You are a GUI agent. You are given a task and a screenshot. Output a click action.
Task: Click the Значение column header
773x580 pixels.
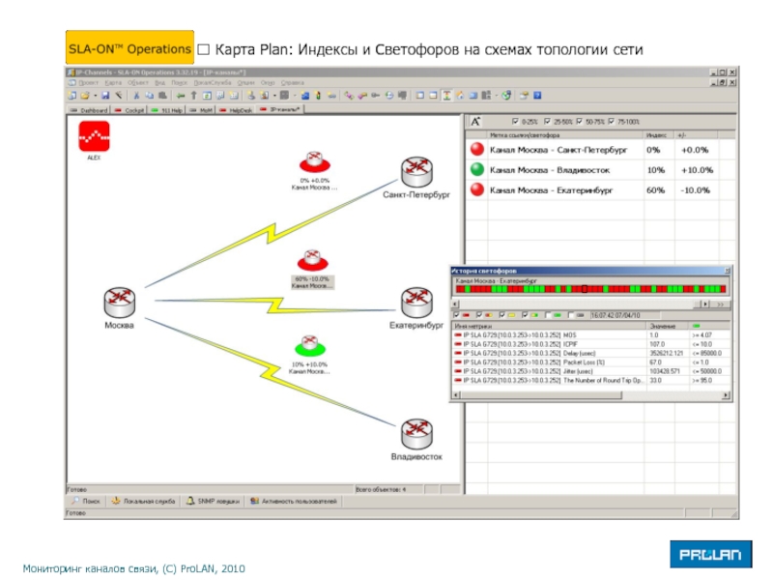click(x=667, y=326)
